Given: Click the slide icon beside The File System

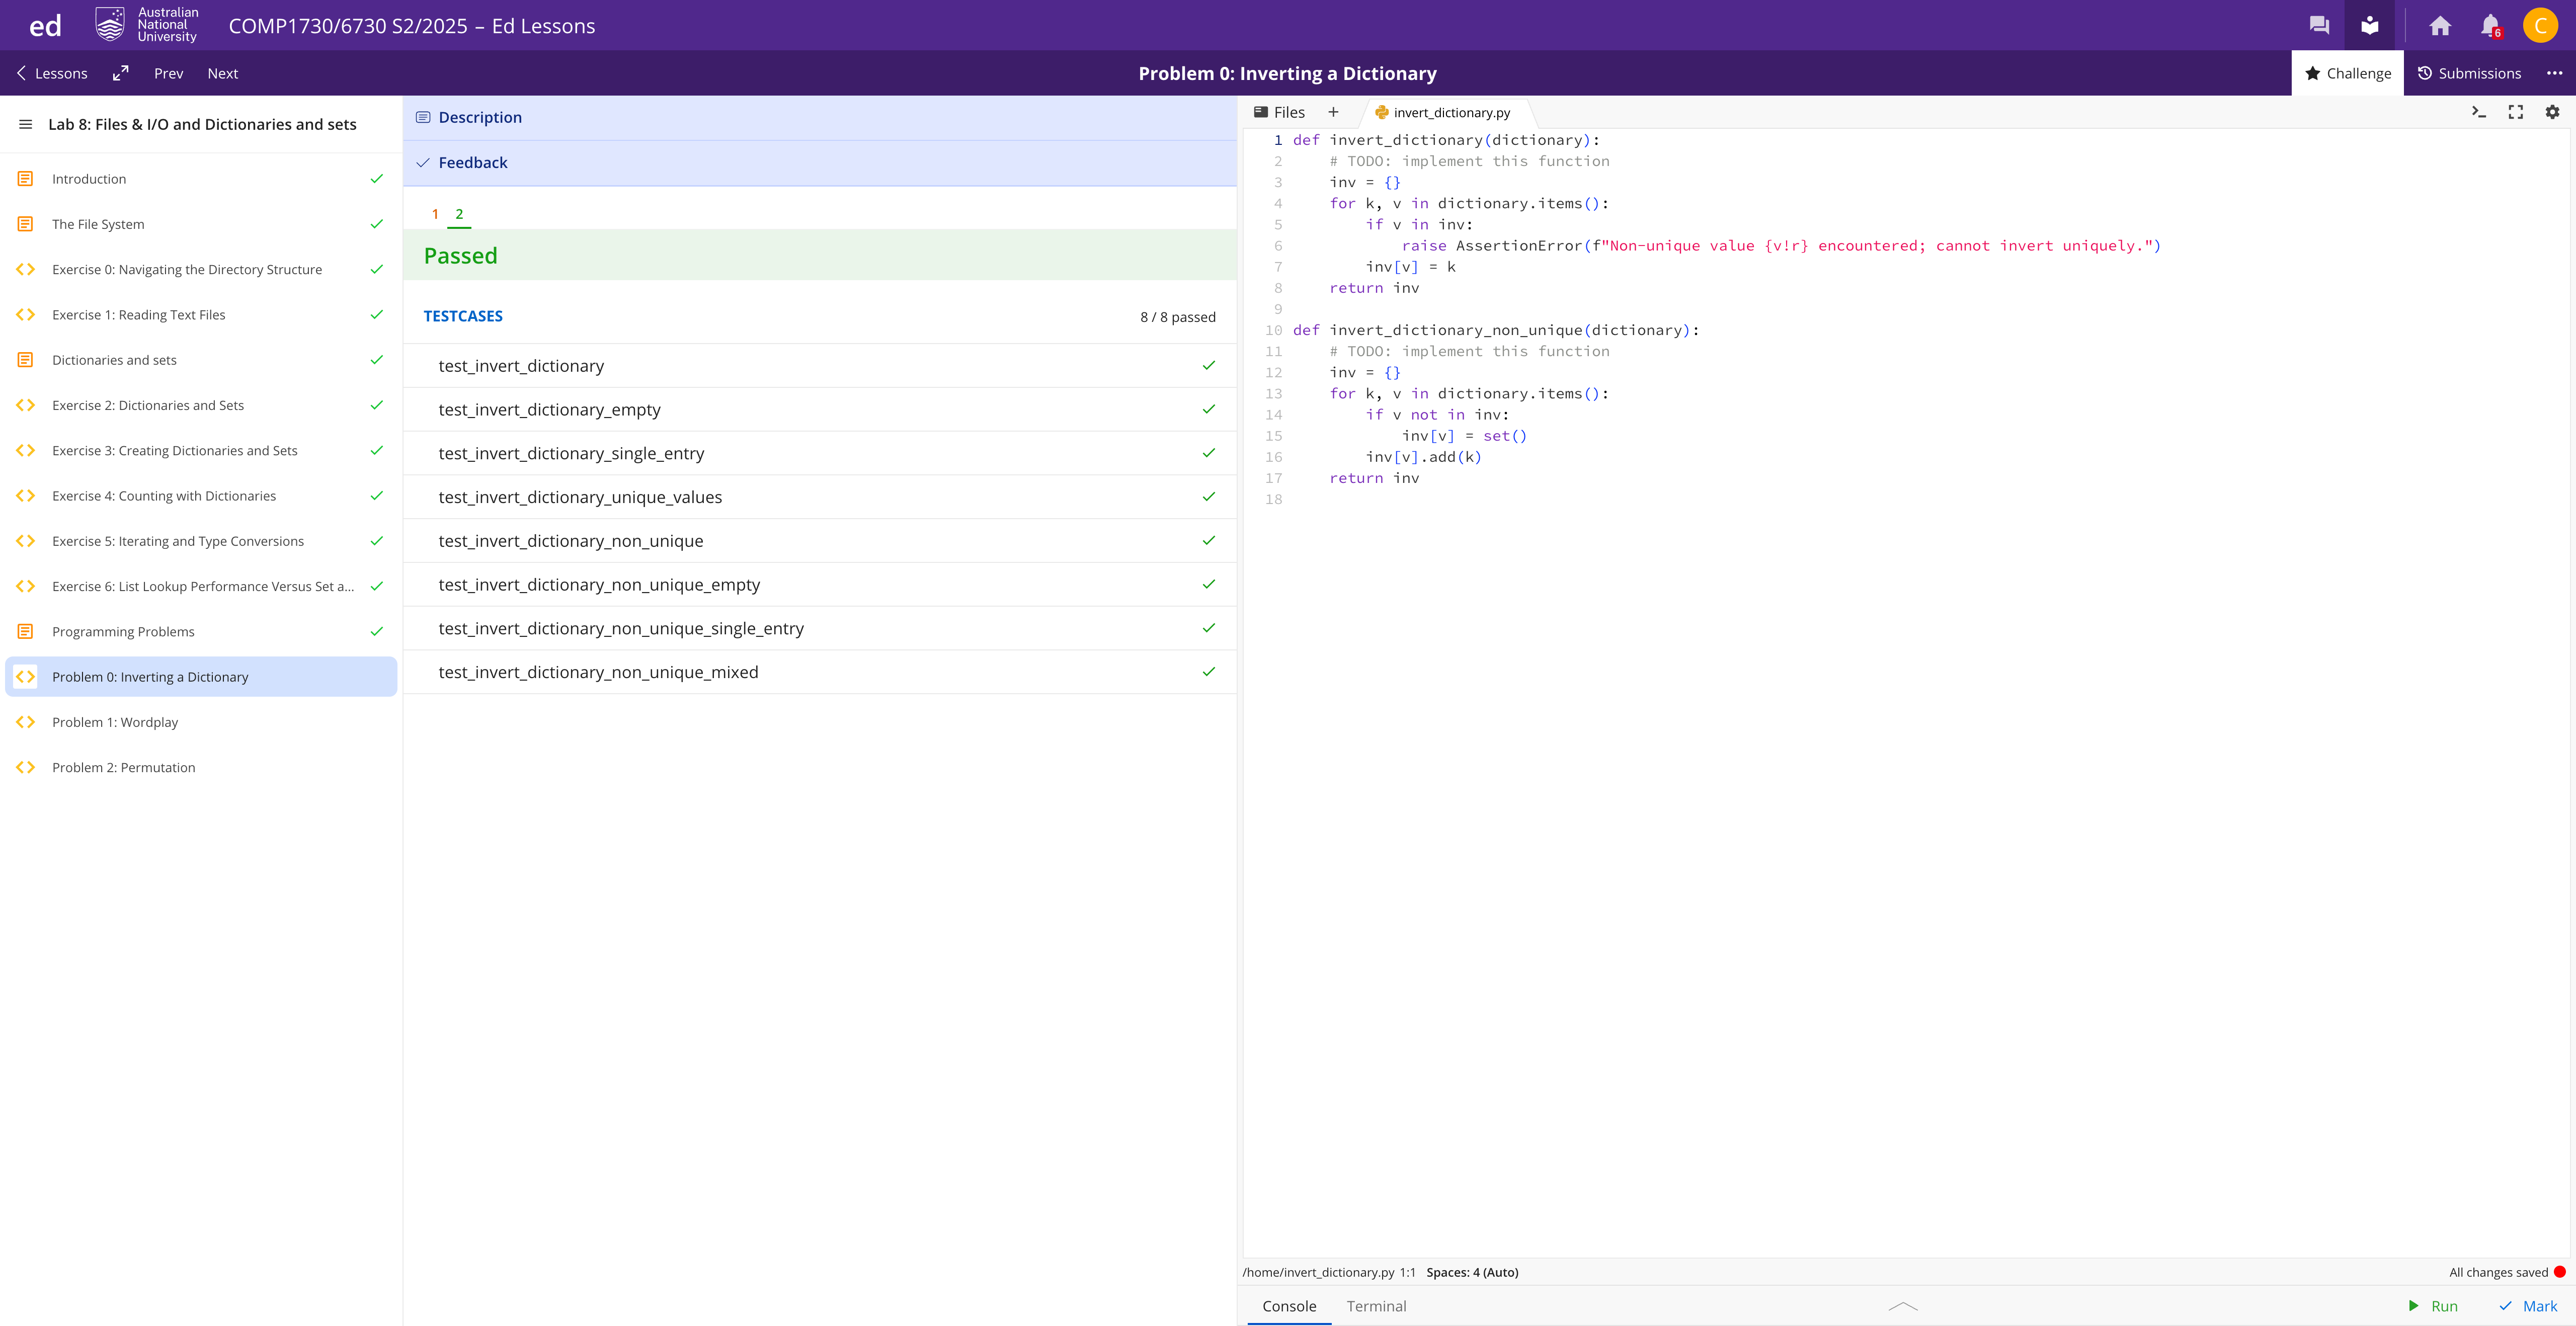Looking at the screenshot, I should point(25,224).
